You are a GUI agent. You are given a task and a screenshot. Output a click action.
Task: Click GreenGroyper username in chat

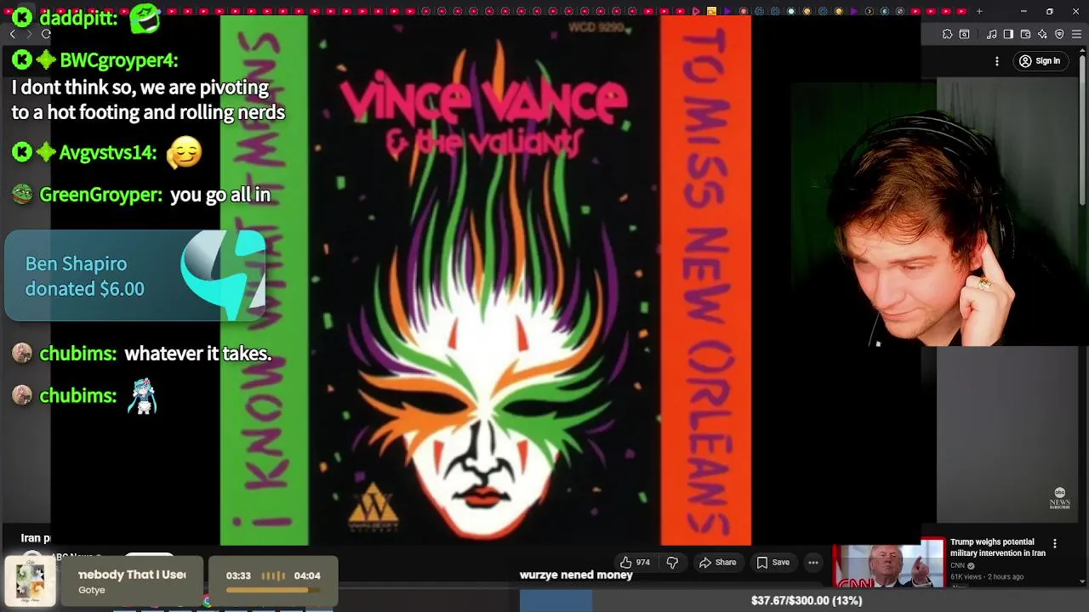(x=100, y=195)
